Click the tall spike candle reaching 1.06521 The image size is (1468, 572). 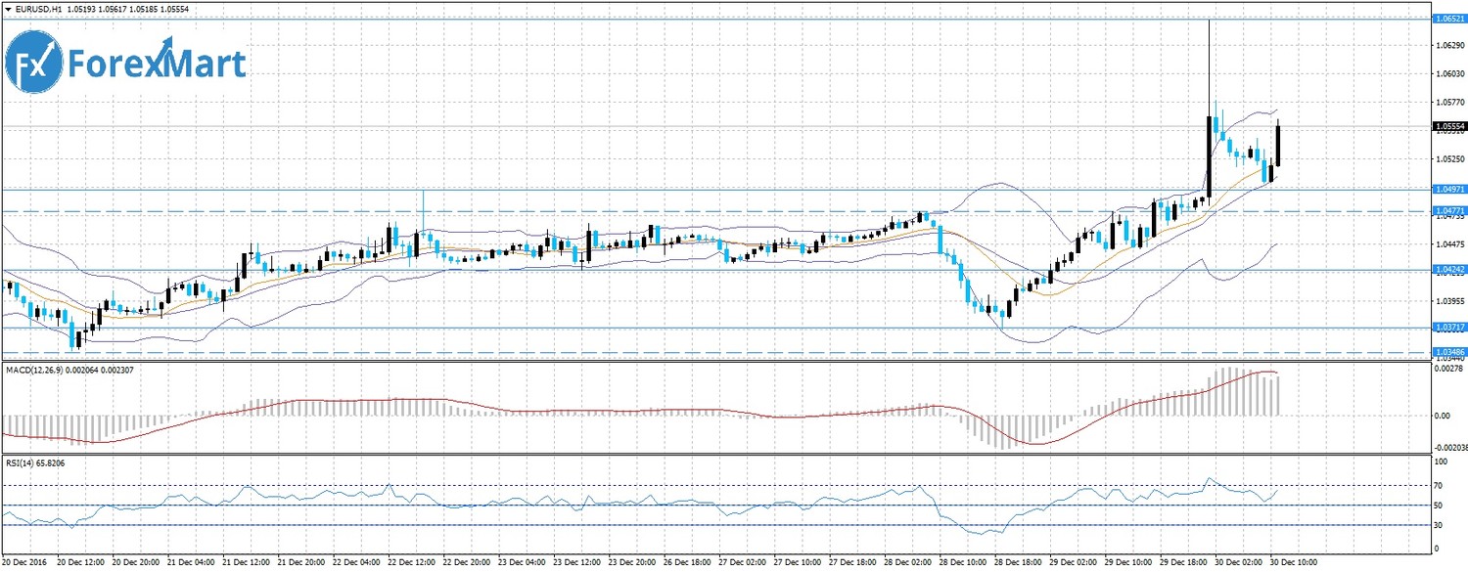click(x=1209, y=98)
